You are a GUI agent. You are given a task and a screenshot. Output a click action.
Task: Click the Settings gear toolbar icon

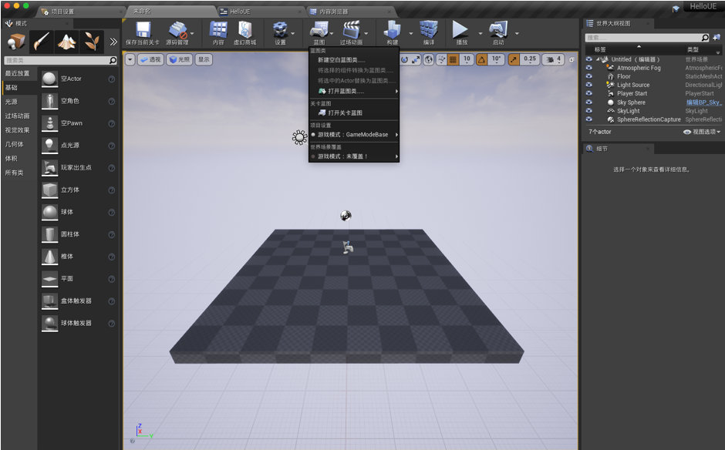coord(280,29)
